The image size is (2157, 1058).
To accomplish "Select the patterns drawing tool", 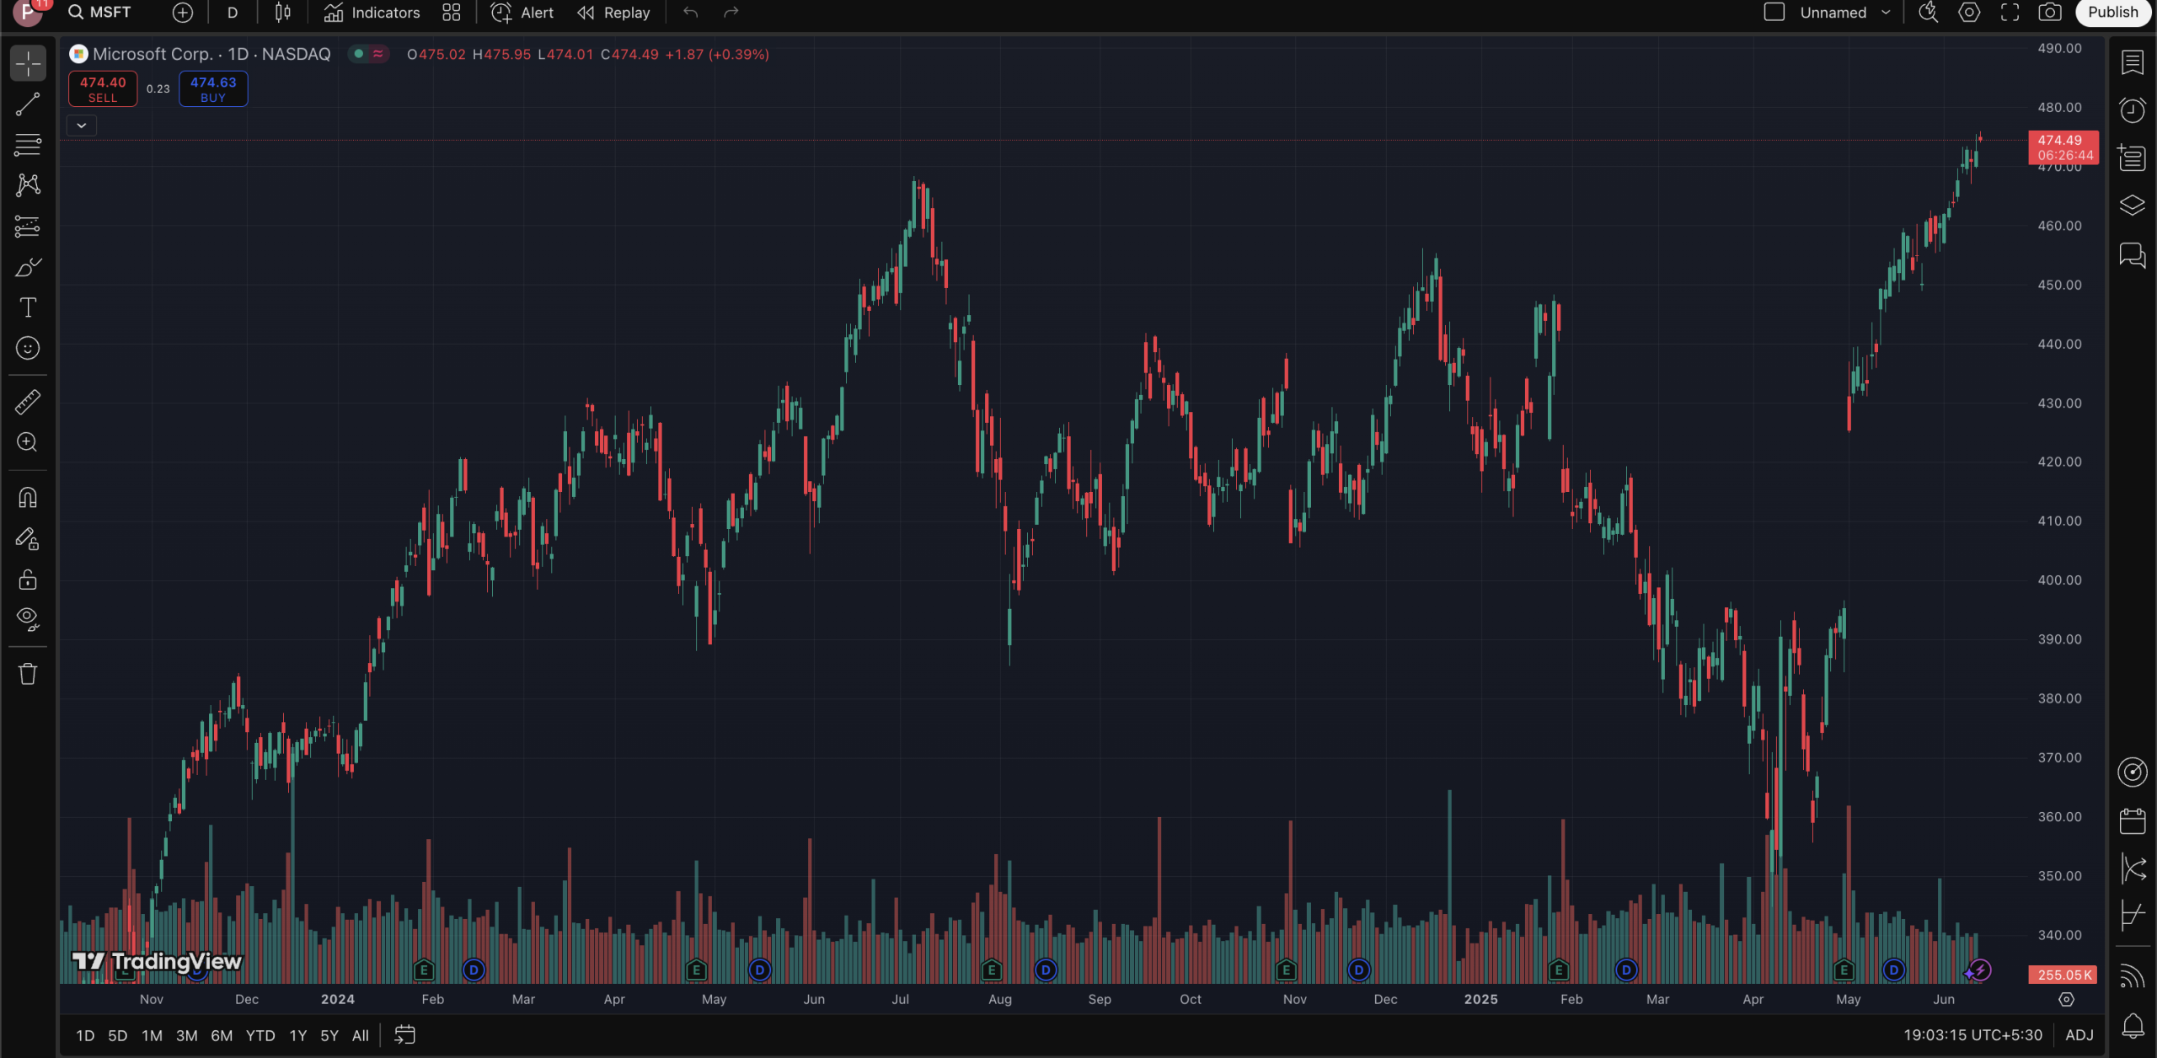I will (x=28, y=185).
